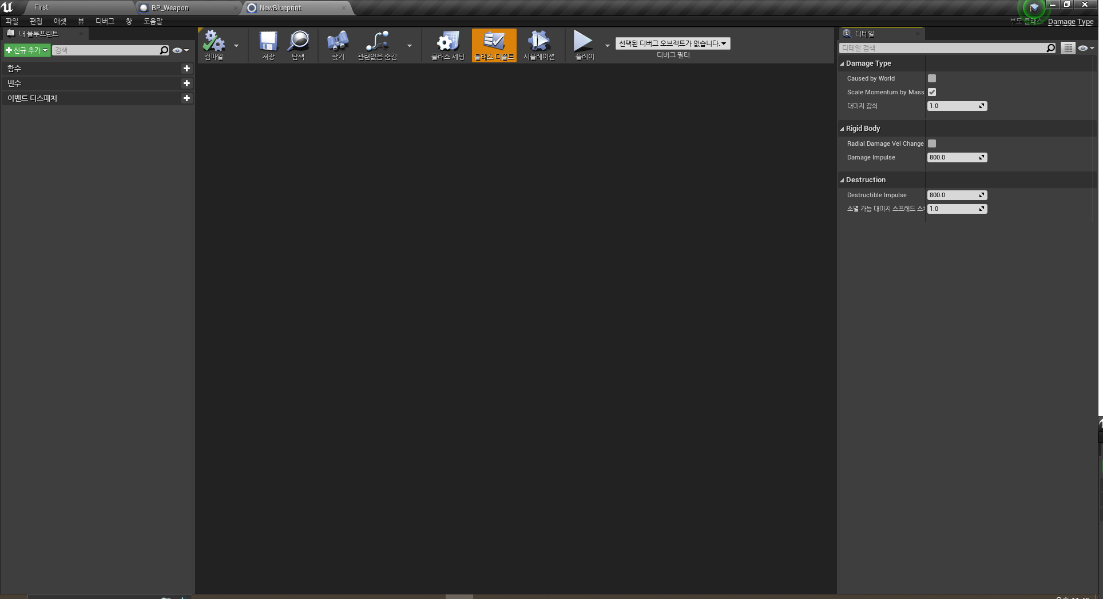Click the My Blueprint search magnifier icon
Image resolution: width=1103 pixels, height=599 pixels.
coord(164,50)
